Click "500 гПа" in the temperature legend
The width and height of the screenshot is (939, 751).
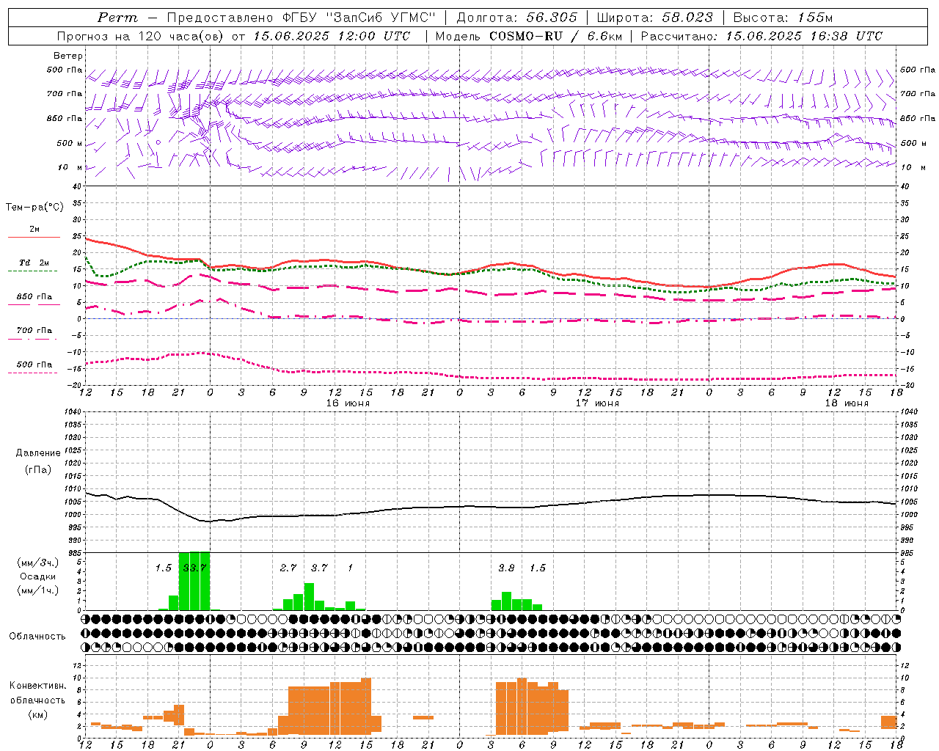(34, 364)
